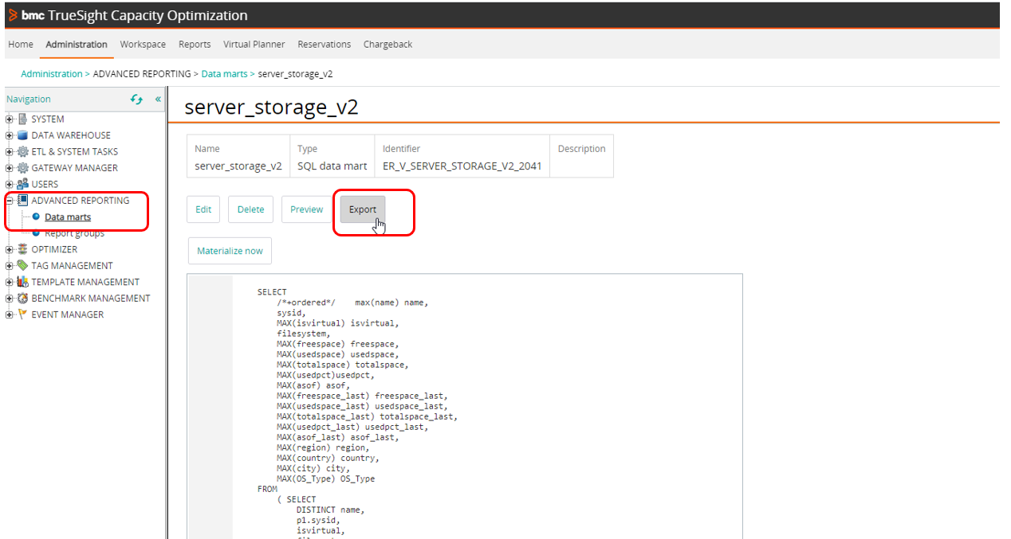The image size is (1011, 539).
Task: Click the Edit button
Action: 204,209
